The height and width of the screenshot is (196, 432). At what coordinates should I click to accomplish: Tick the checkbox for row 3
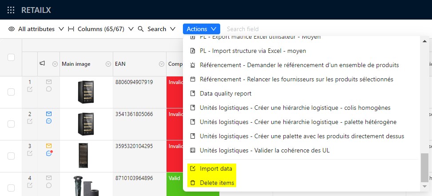[x=11, y=156]
